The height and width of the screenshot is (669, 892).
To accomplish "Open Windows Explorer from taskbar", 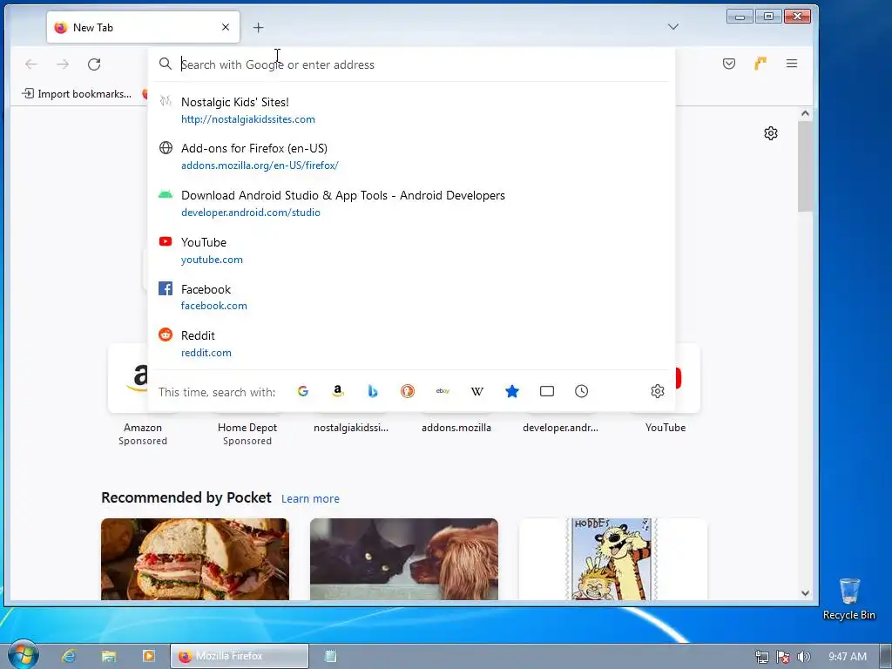I will 108,656.
